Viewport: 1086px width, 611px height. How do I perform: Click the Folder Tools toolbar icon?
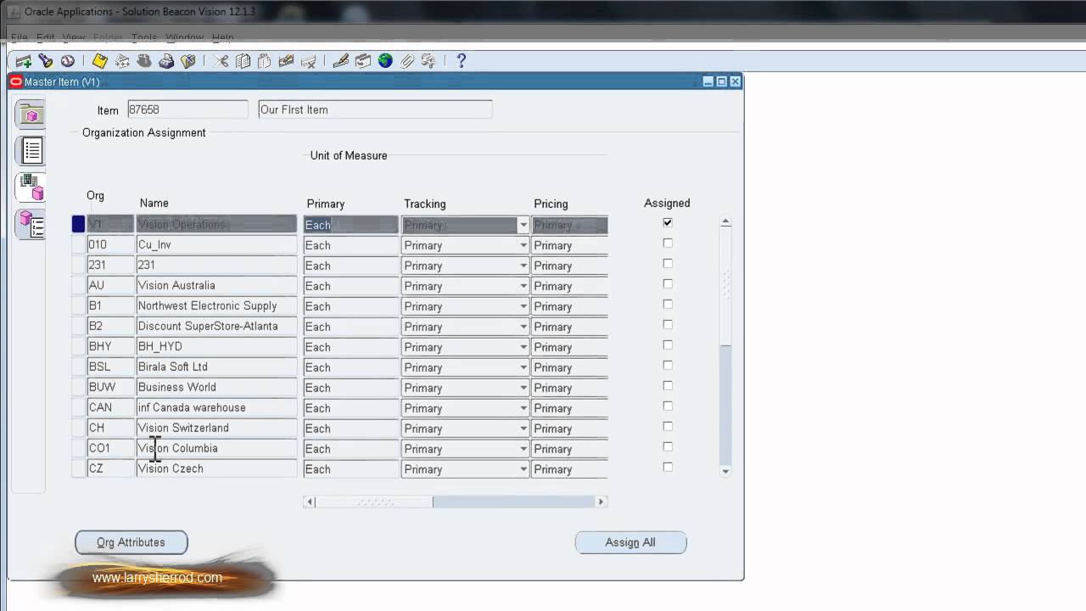[428, 61]
